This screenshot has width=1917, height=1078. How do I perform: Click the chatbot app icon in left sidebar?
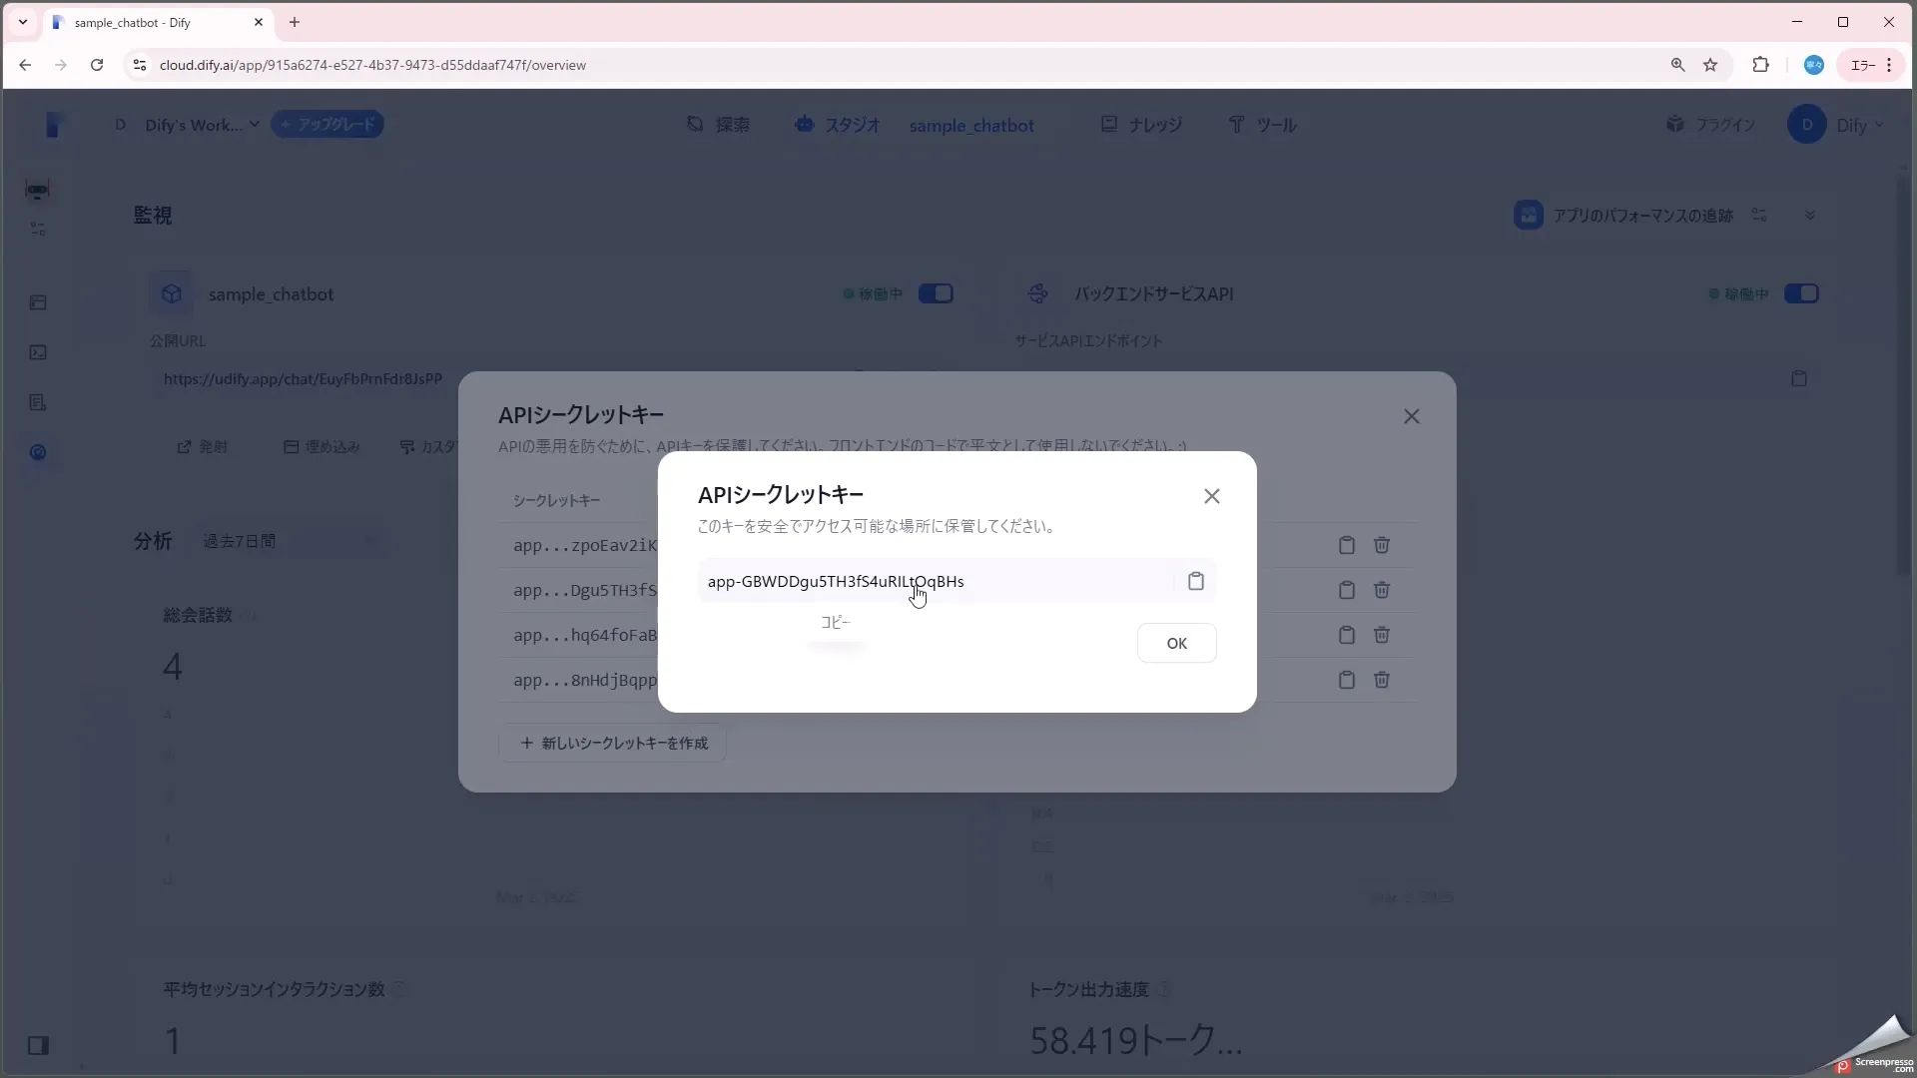pyautogui.click(x=38, y=190)
